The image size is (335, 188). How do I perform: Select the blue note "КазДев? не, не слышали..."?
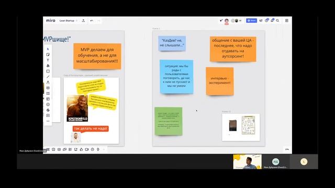(x=172, y=43)
